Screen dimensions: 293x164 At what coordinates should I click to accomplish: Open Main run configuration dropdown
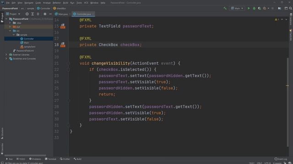(237, 8)
